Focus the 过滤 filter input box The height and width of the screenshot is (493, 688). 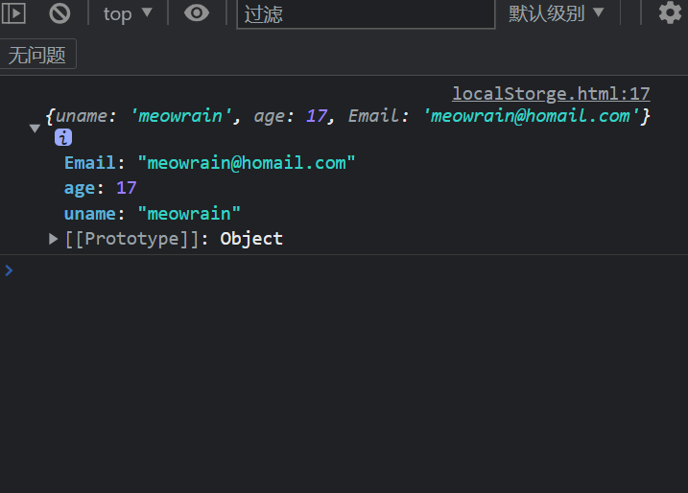click(365, 14)
